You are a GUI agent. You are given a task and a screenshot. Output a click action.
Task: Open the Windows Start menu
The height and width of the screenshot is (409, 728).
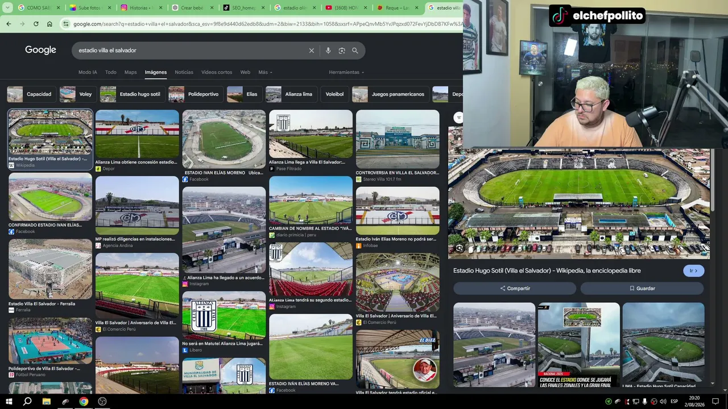(9, 402)
